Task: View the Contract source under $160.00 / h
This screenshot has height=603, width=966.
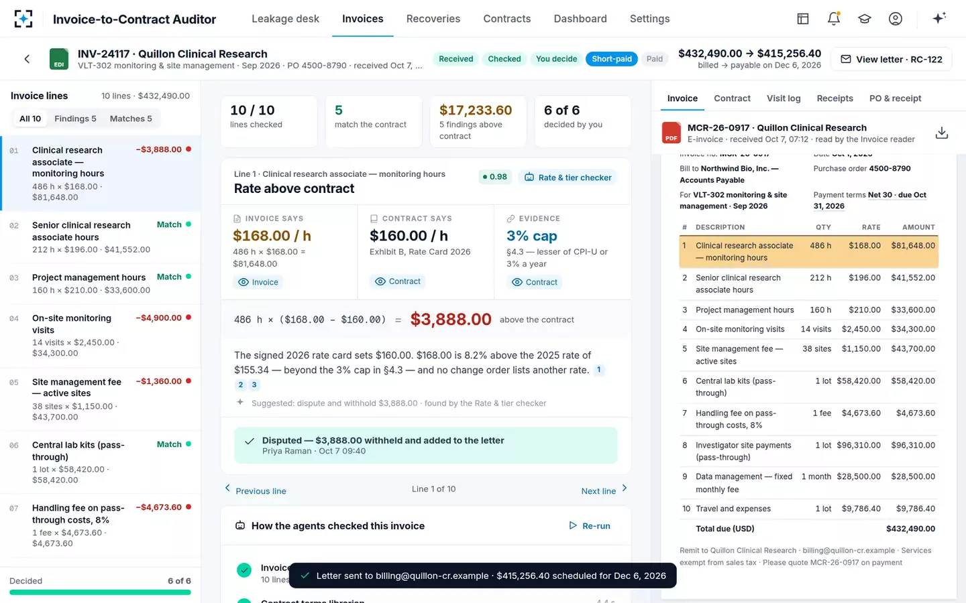Action: 398,281
